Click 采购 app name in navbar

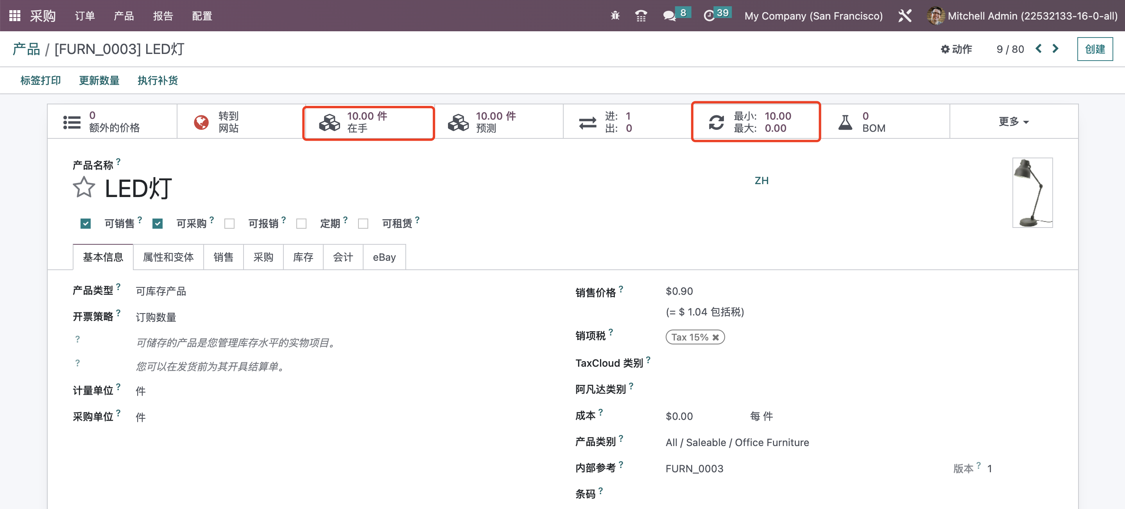pyautogui.click(x=43, y=16)
